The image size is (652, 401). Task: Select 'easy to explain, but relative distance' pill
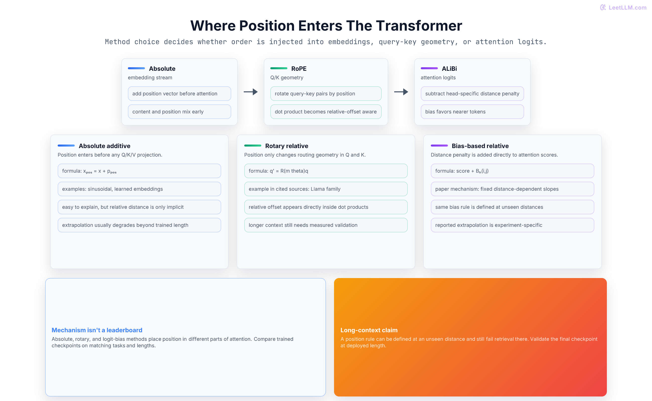click(139, 207)
